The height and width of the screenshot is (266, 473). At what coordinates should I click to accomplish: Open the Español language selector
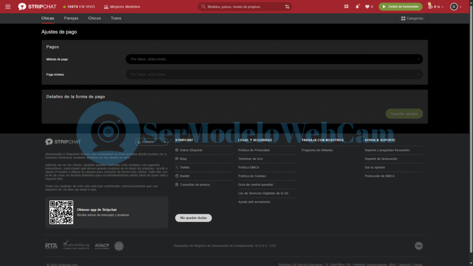152,142
